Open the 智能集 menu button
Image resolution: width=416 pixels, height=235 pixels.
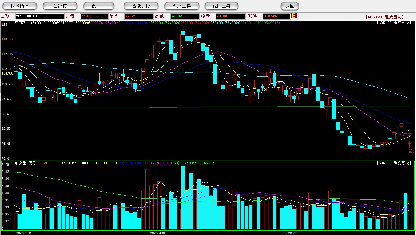60,6
